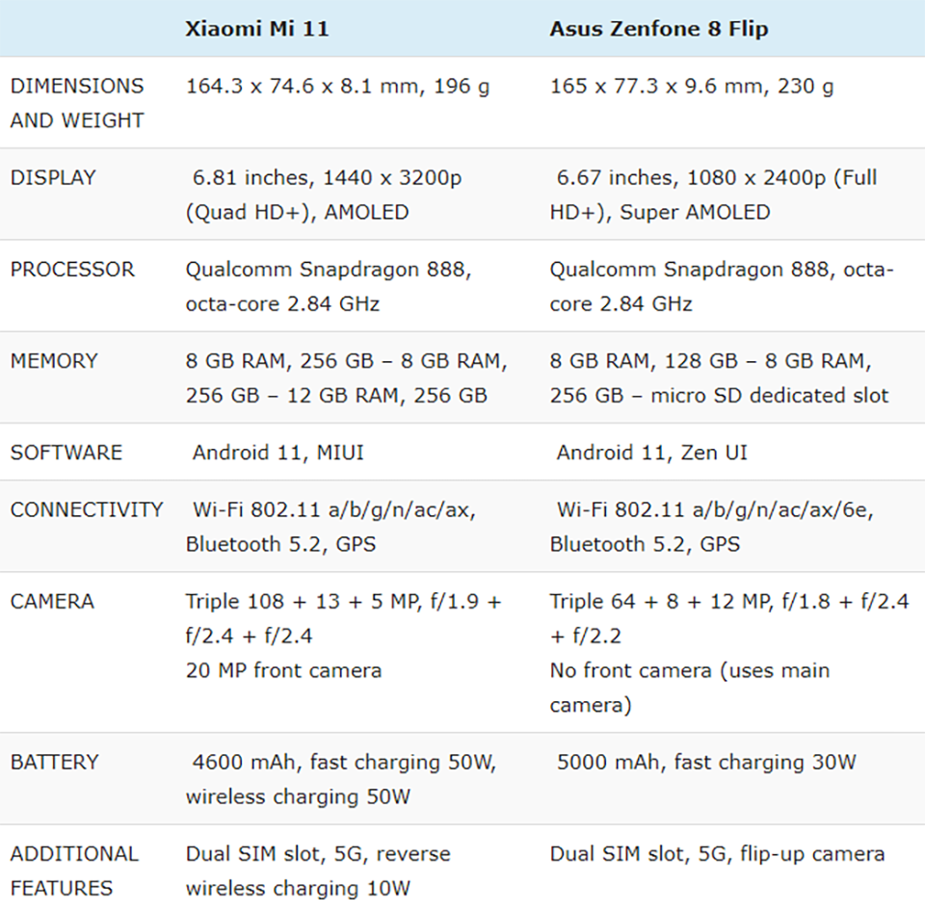Click the Android 11, MIUI cell

coord(277,453)
